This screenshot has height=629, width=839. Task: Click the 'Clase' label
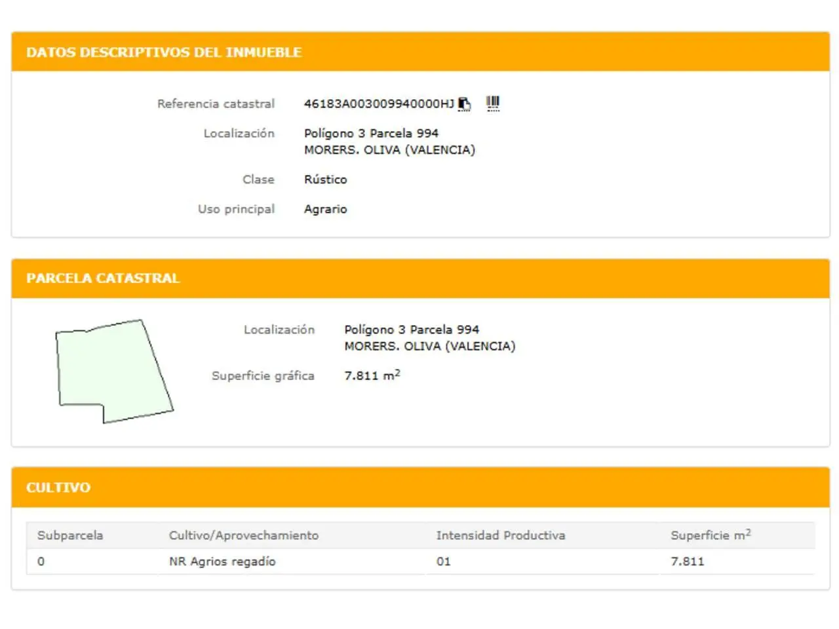(x=258, y=180)
